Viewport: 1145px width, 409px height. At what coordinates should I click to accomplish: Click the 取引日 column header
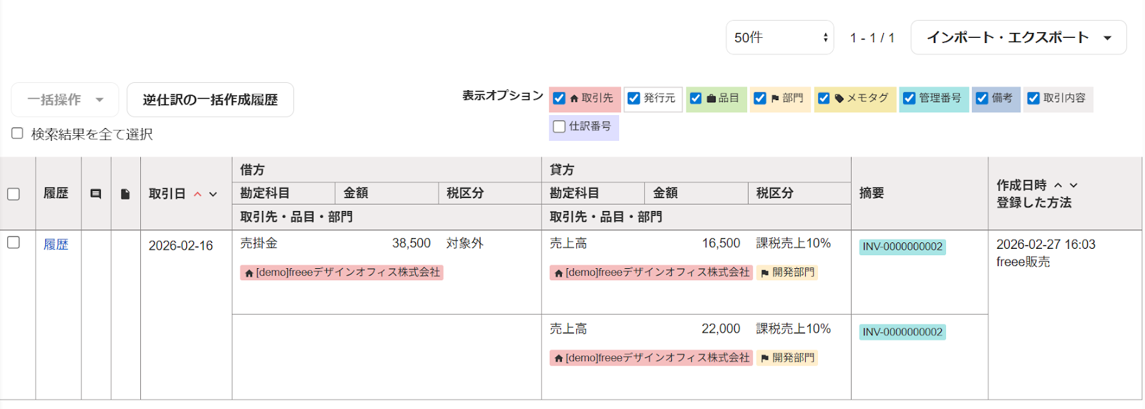pos(167,194)
